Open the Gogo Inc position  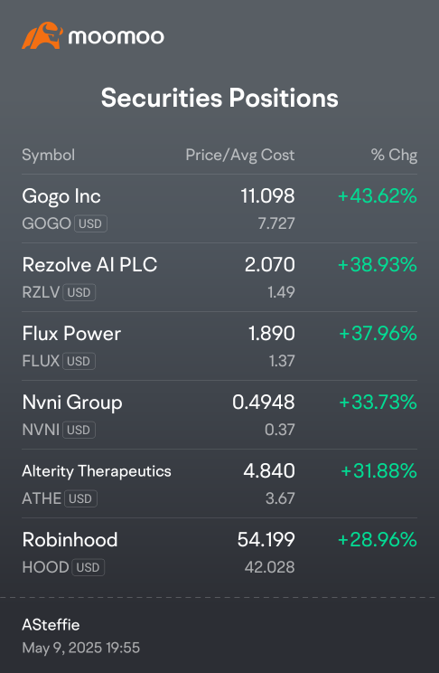click(219, 209)
